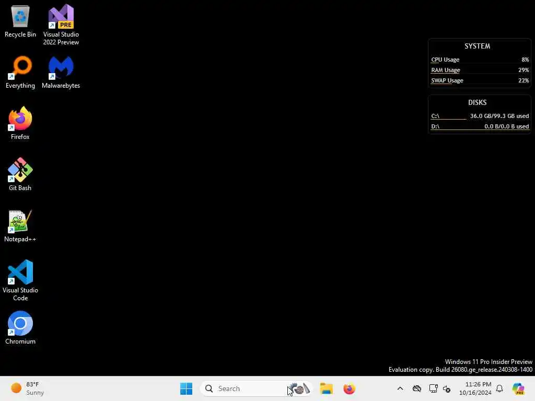535x401 pixels.
Task: Select the Git Bash desktop shortcut
Action: point(20,174)
